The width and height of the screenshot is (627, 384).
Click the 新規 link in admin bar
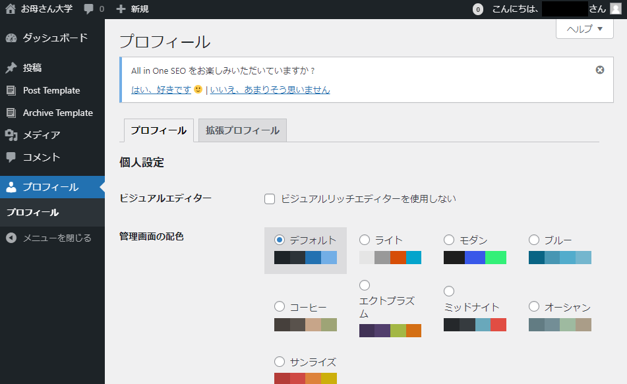tap(140, 9)
